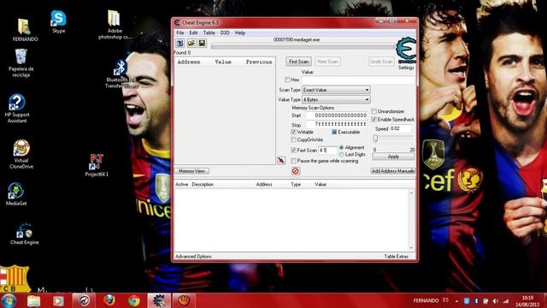Click Add Address Manually button

pos(393,171)
